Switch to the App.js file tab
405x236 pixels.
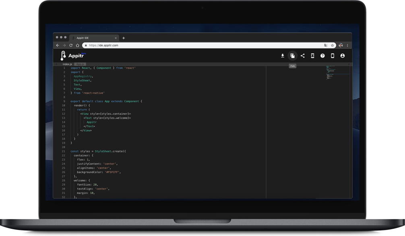[80, 64]
